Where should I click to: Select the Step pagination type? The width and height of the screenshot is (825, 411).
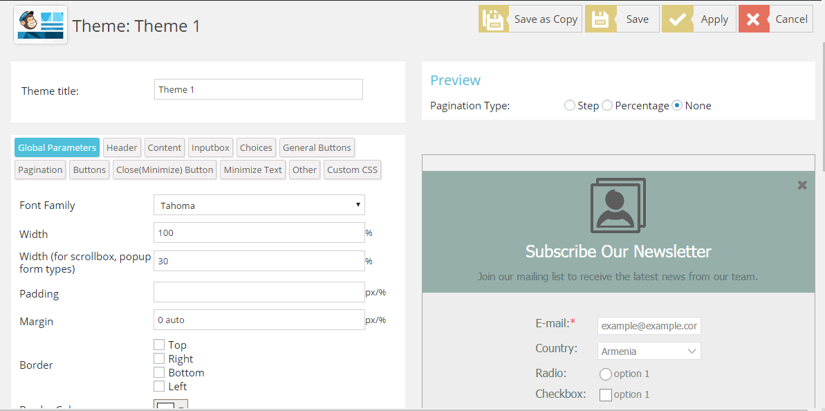pos(569,106)
